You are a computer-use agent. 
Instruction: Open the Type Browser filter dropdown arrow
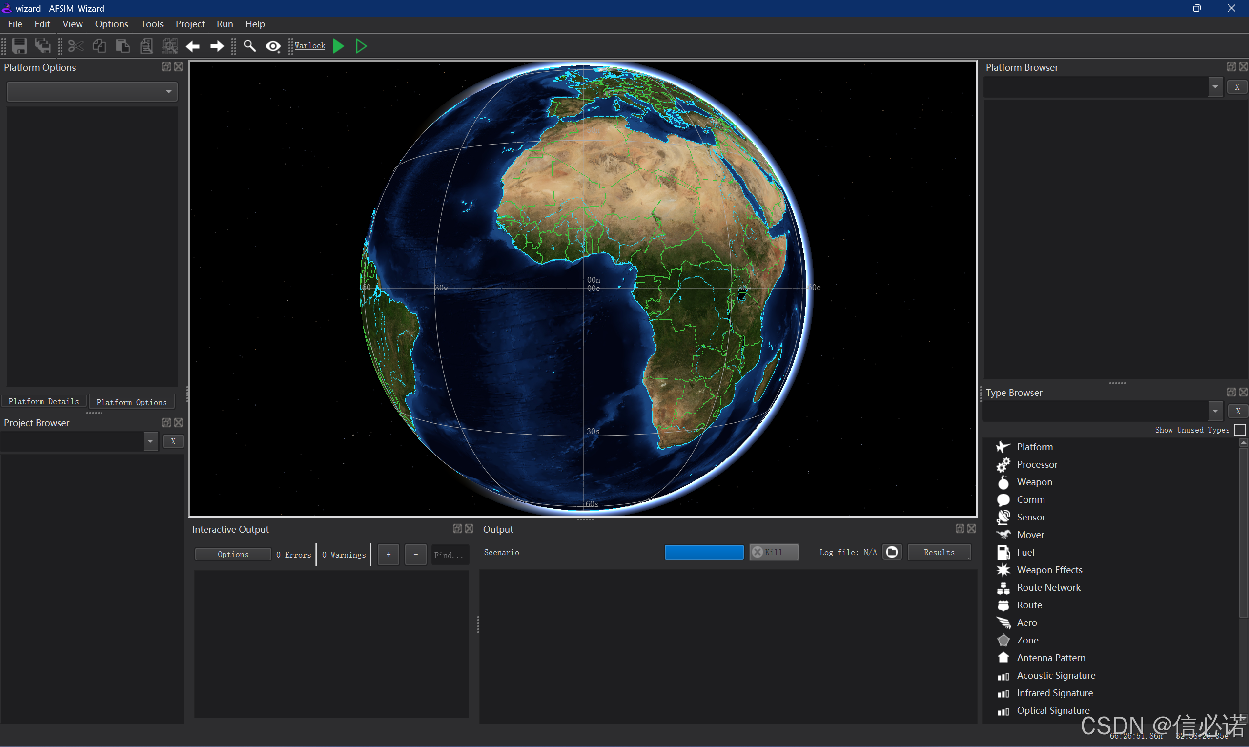coord(1215,411)
